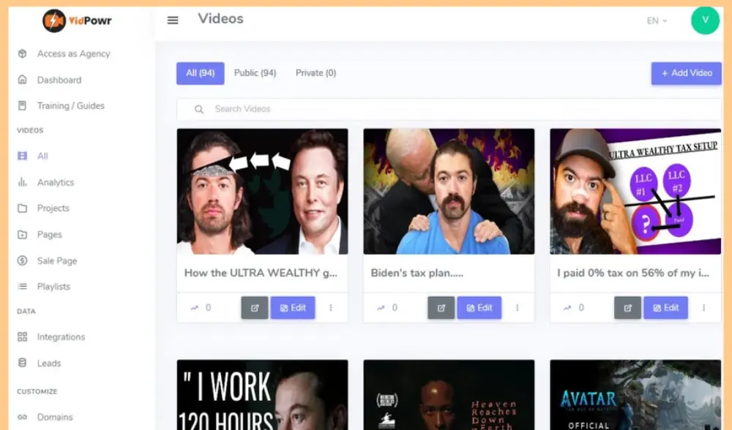Image resolution: width=732 pixels, height=430 pixels.
Task: Edit the Biden's tax plan video
Action: coord(479,308)
